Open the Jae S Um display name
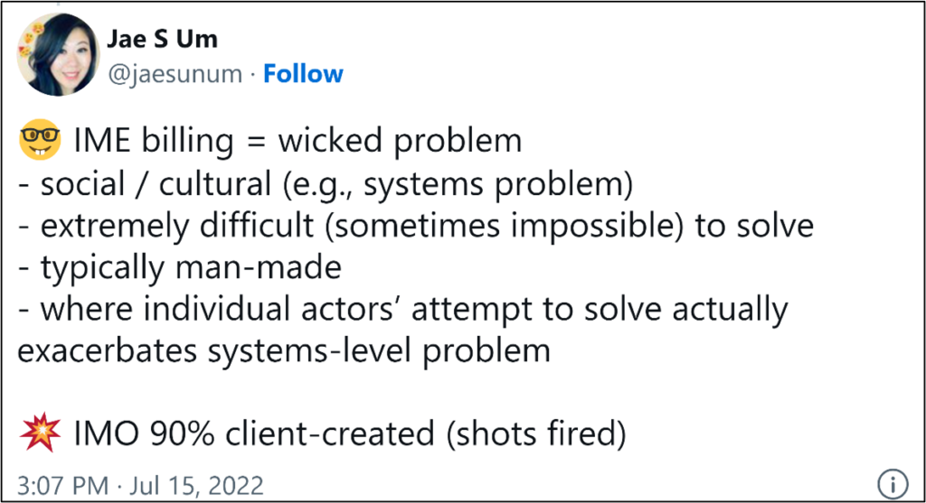The image size is (926, 503). click(x=163, y=39)
